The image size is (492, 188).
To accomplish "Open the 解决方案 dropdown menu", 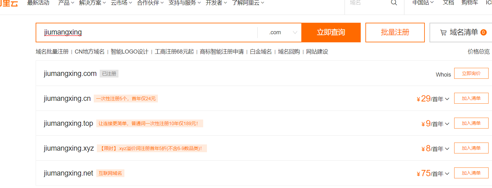I will point(93,3).
